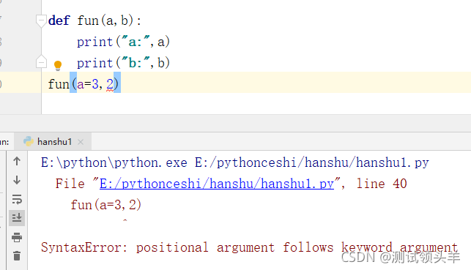
Task: Click the down stack trace arrow
Action: pyautogui.click(x=17, y=180)
